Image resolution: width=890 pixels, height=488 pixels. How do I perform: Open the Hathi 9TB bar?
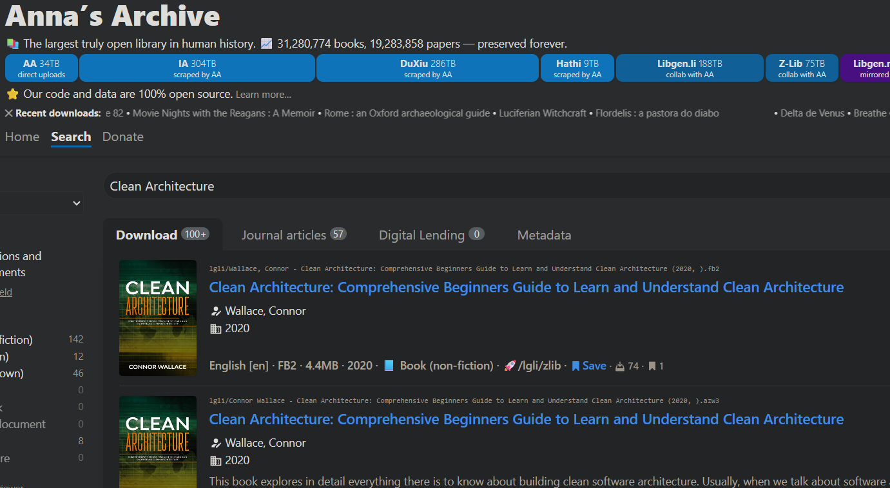(577, 68)
